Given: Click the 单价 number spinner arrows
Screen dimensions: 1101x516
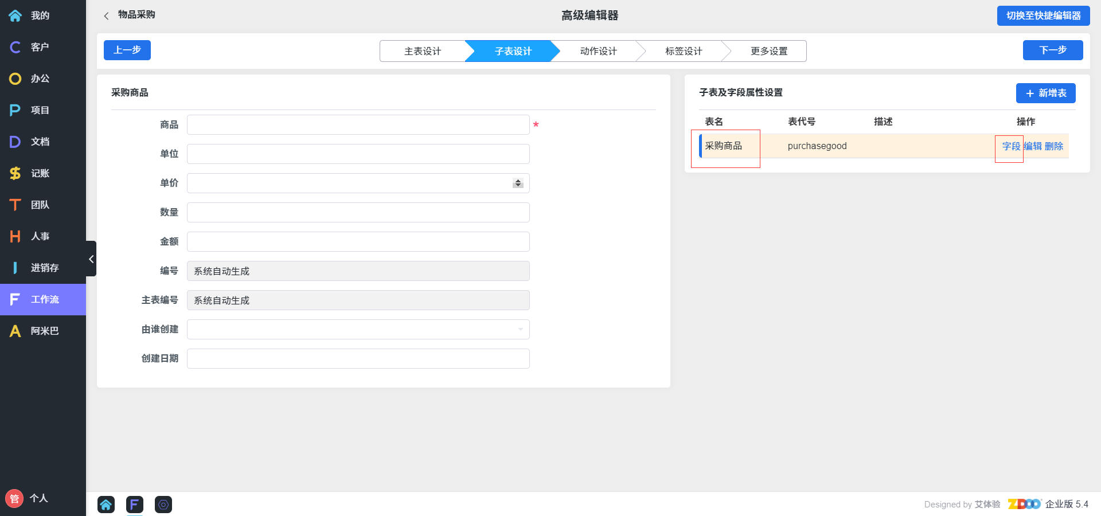Looking at the screenshot, I should pyautogui.click(x=518, y=183).
